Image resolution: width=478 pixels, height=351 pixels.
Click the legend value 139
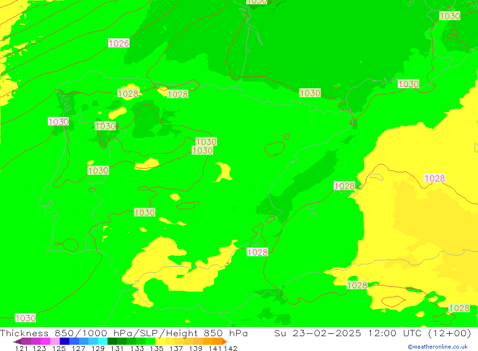tap(196, 348)
